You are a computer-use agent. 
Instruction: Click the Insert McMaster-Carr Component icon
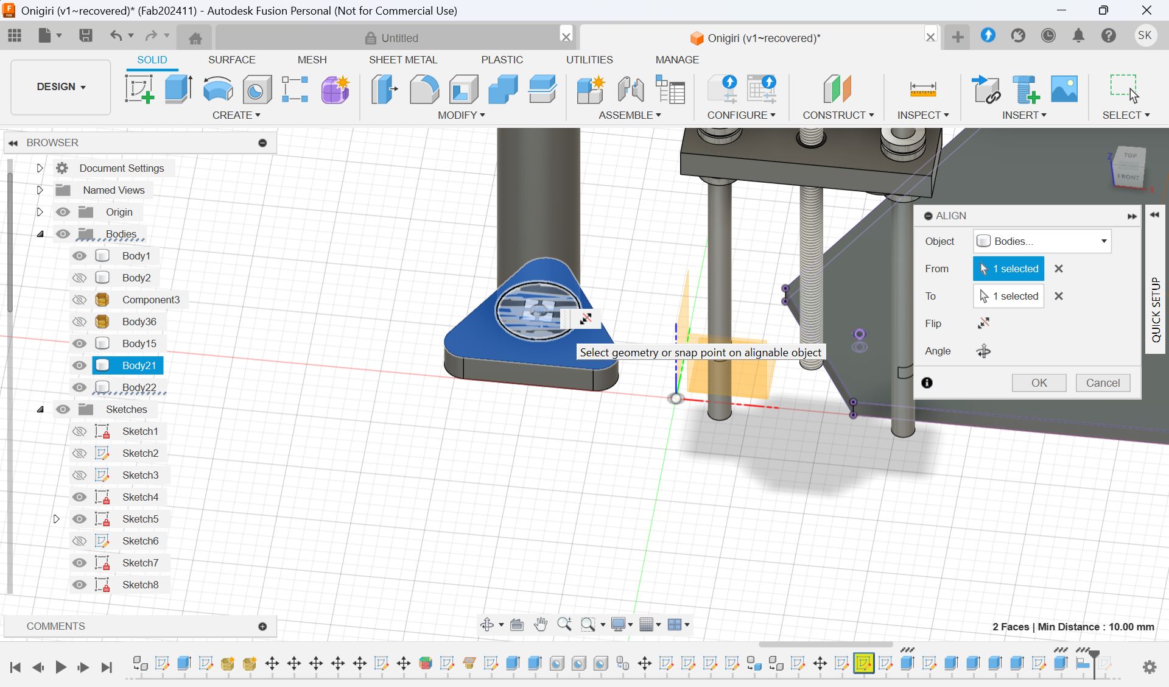tap(1026, 89)
